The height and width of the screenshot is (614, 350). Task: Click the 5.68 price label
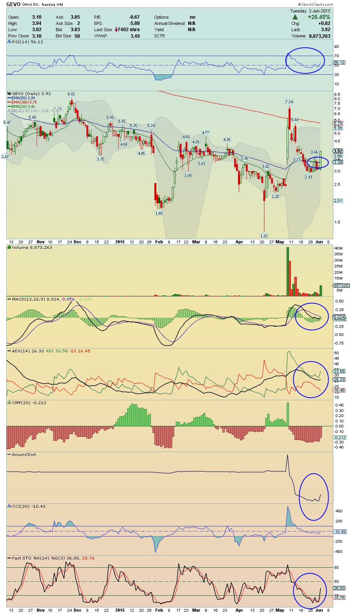(295, 120)
